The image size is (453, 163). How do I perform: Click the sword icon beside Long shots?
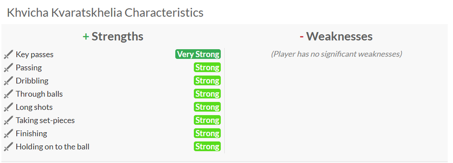9,107
